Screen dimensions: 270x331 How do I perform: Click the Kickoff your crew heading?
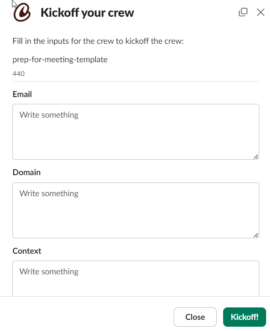pos(87,13)
